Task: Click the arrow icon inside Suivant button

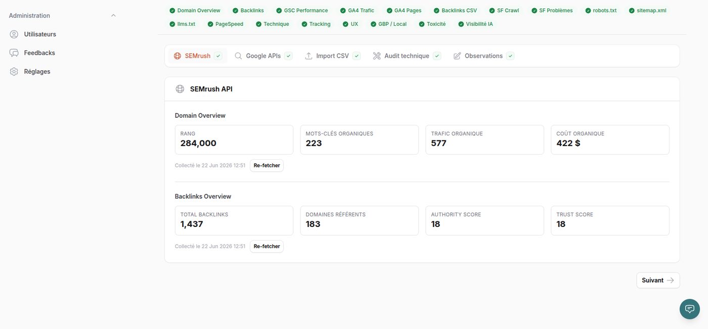Action: tap(671, 280)
